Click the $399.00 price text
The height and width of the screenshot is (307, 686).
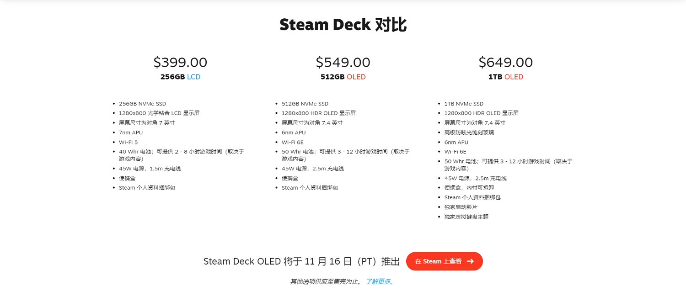pos(181,62)
